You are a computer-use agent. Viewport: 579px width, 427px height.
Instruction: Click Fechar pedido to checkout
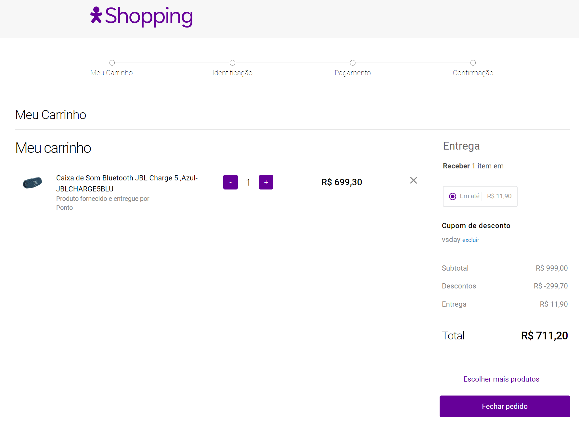tap(505, 406)
